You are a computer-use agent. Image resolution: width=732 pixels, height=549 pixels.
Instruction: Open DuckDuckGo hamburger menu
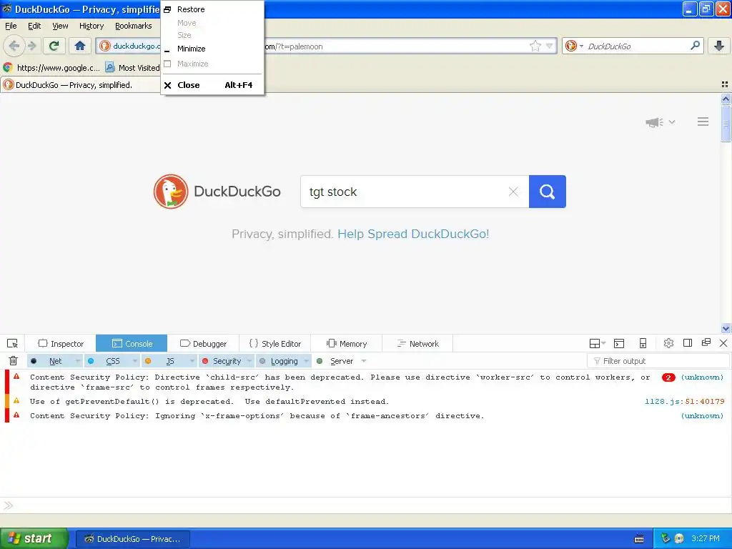point(703,122)
